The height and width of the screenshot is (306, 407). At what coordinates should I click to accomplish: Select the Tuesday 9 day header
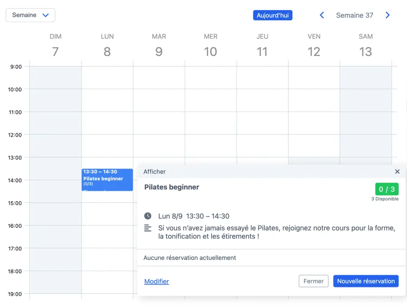pos(159,46)
